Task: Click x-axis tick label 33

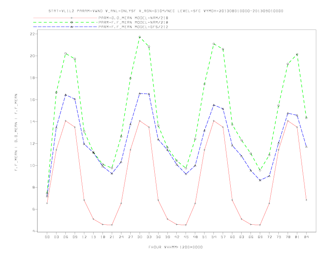Action: (x=149, y=237)
